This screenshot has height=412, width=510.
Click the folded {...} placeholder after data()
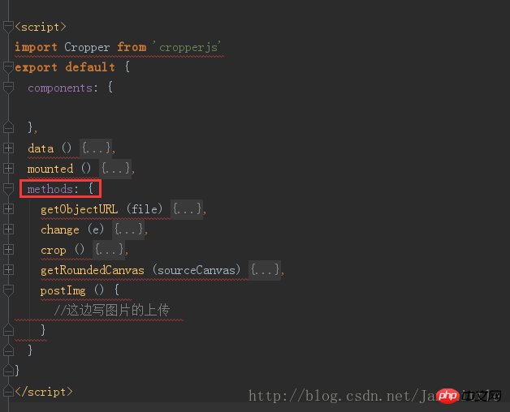(96, 148)
